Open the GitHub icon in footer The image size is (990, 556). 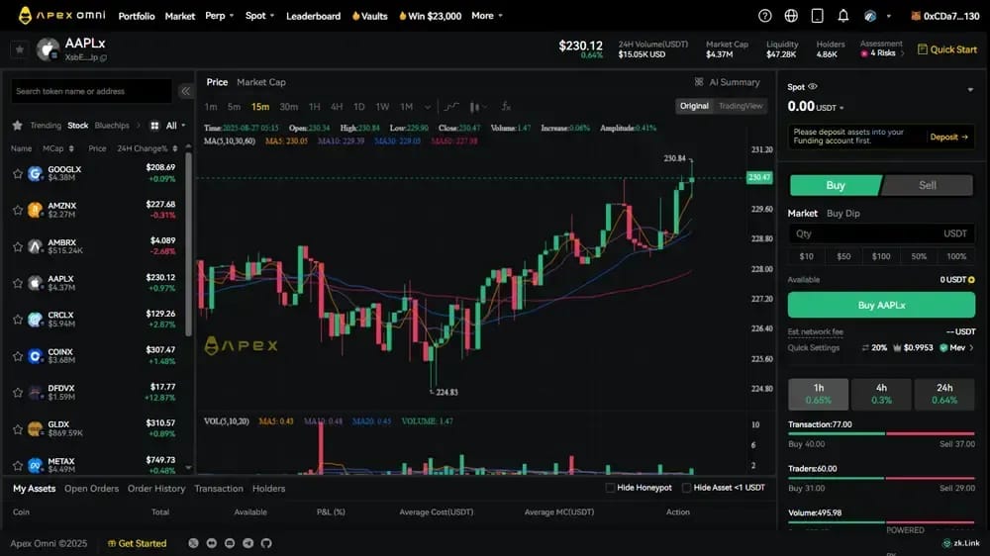(266, 543)
